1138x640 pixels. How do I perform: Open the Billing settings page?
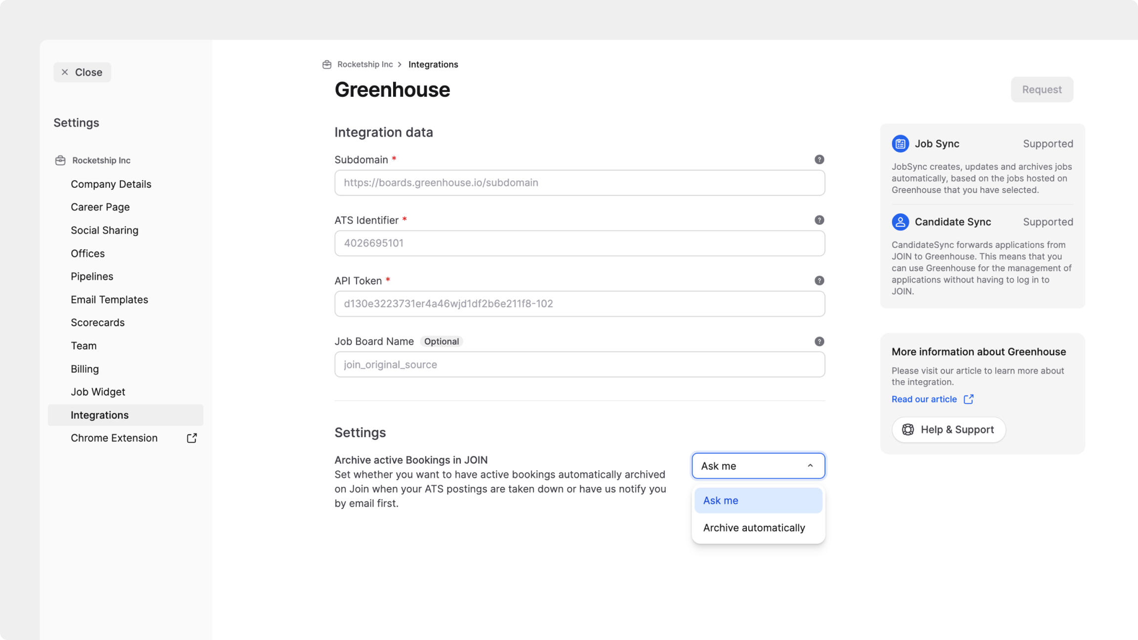click(x=84, y=369)
